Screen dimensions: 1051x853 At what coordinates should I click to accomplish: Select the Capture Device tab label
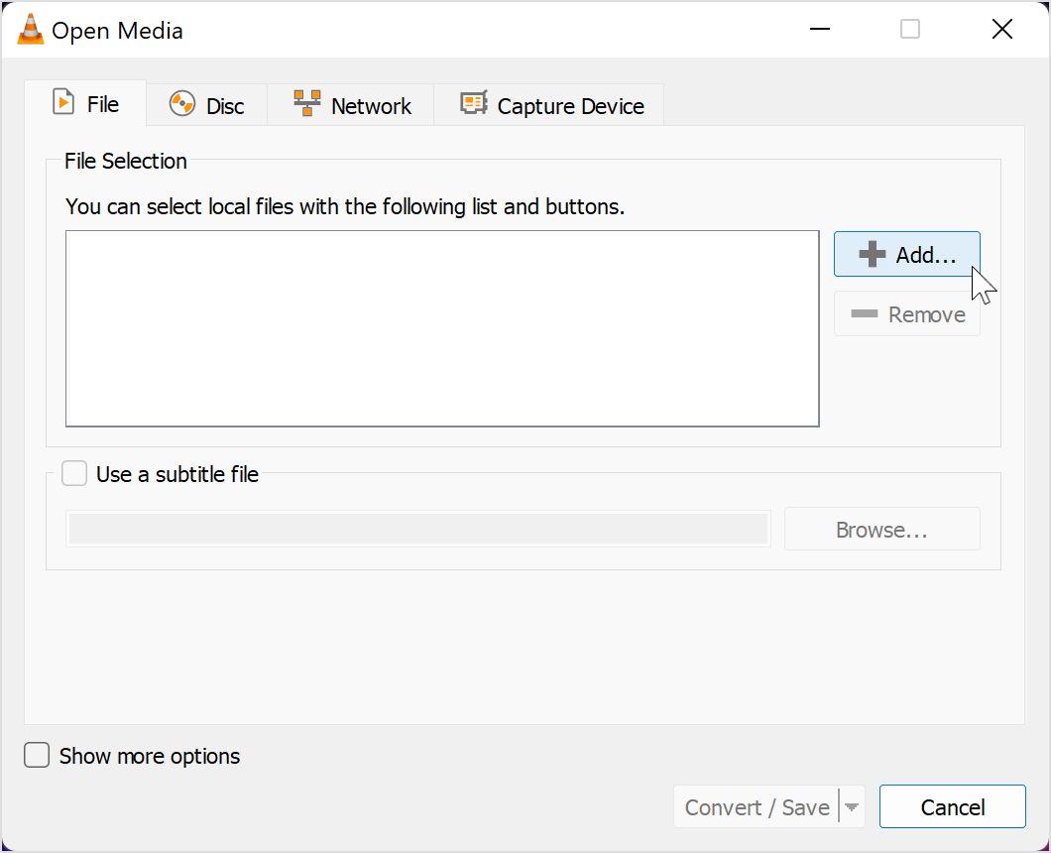coord(570,106)
